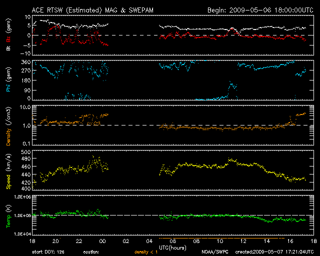Click the orange dashed caution bar above the time axis
The height and width of the screenshot is (256, 320).
tap(221, 238)
